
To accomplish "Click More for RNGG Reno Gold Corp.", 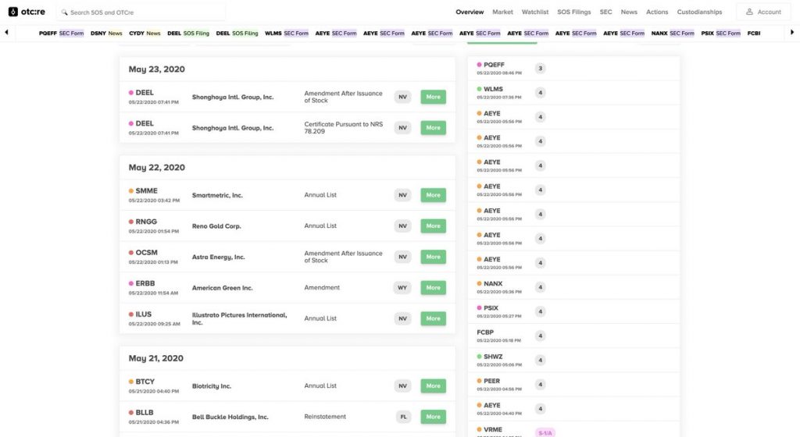I will click(433, 226).
